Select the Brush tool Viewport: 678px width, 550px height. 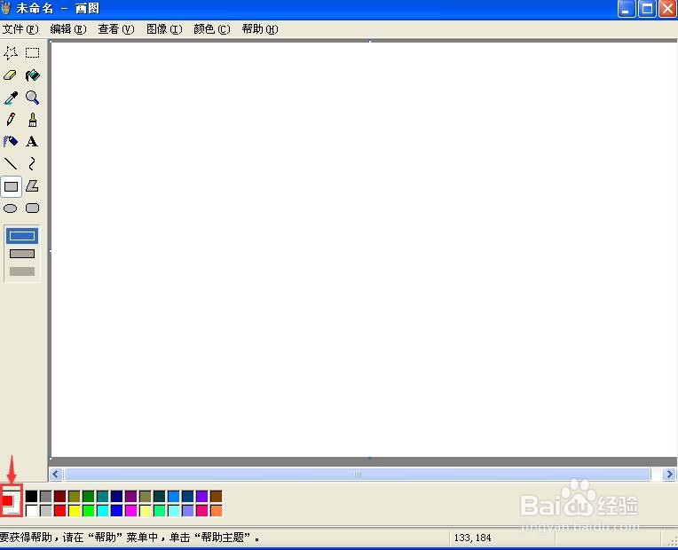coord(32,120)
